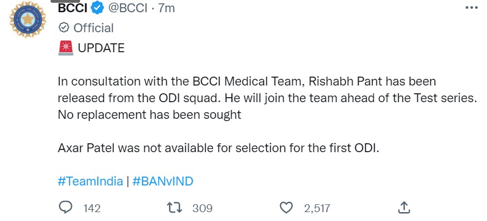Click the tweet text about Rishabh Pant
Screen dimensions: 487x221
pyautogui.click(x=267, y=98)
